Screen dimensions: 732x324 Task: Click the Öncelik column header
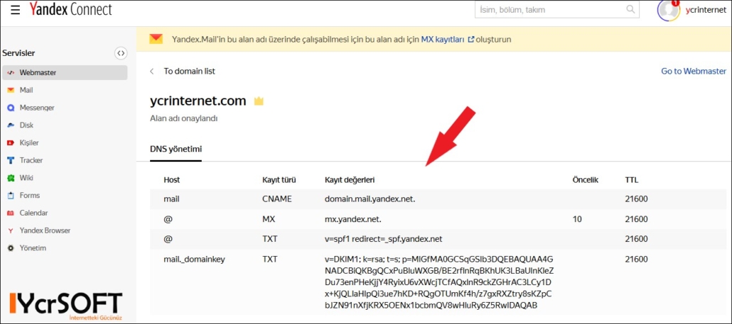(586, 179)
